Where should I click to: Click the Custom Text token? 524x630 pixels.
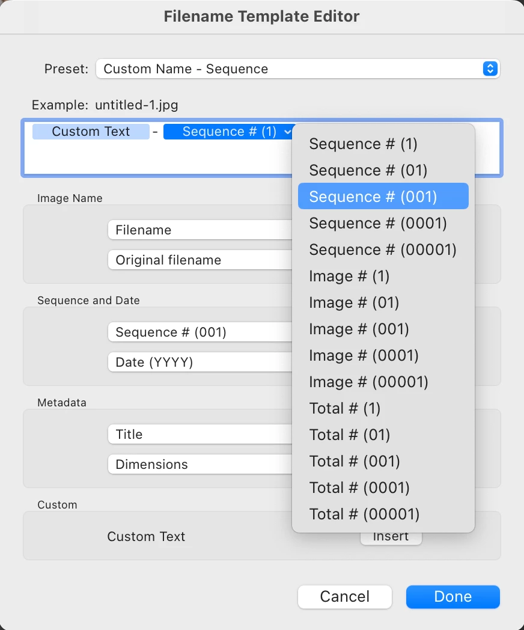tap(91, 132)
